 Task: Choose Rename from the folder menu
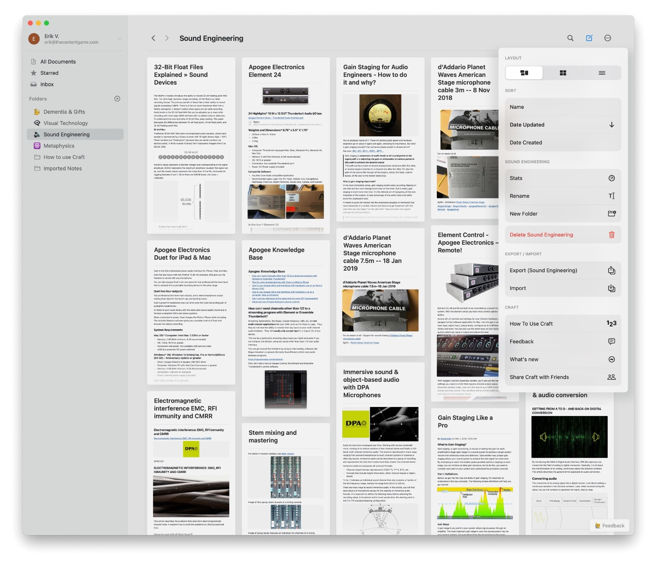[x=519, y=196]
